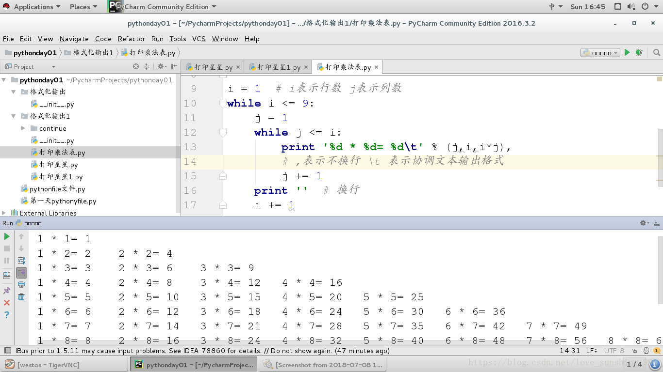Viewport: 663px width, 372px height.
Task: Open Search Everywhere magnifier icon
Action: [x=656, y=52]
